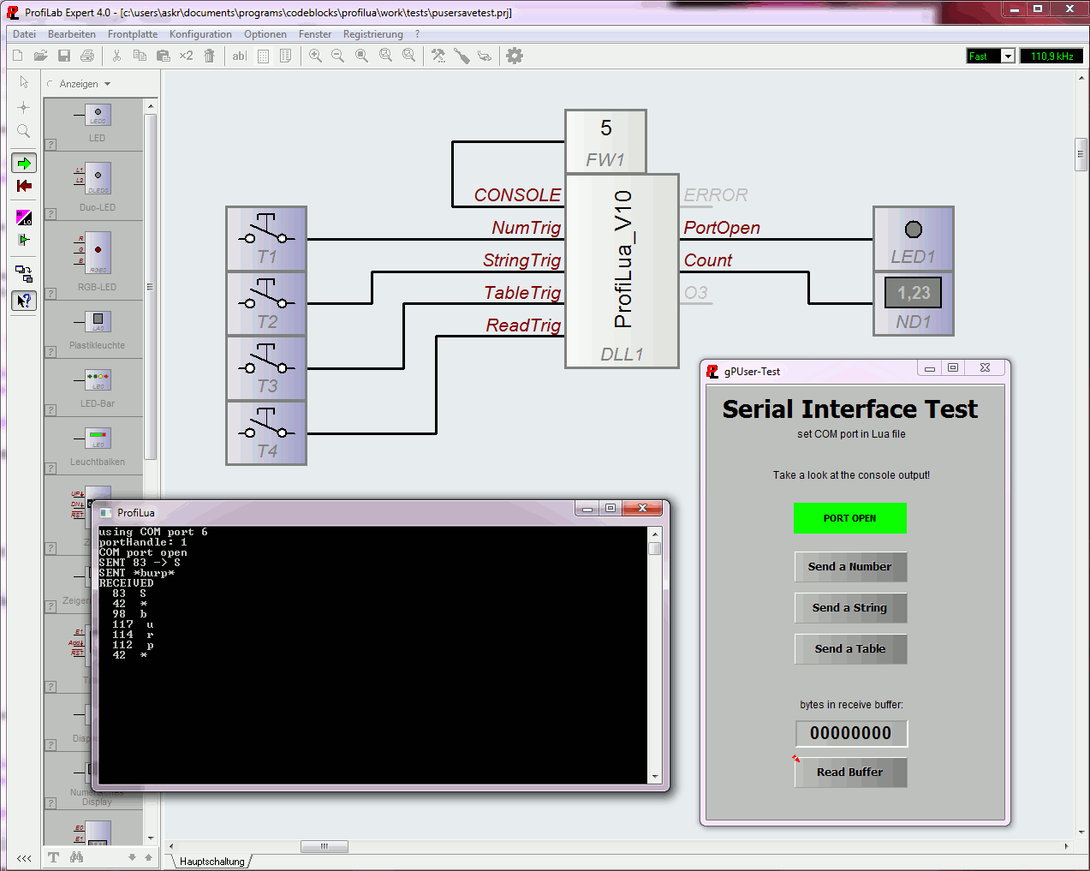Viewport: 1090px width, 871px height.
Task: Click the canvas horizontal scrollbar thumb
Action: point(325,847)
